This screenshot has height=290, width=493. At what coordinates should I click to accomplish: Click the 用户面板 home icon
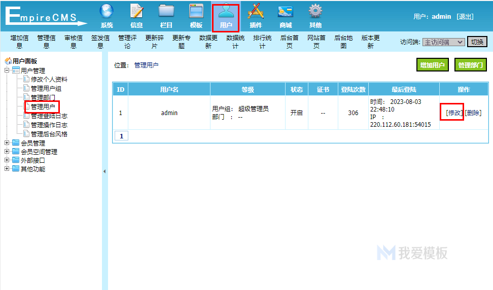point(8,61)
